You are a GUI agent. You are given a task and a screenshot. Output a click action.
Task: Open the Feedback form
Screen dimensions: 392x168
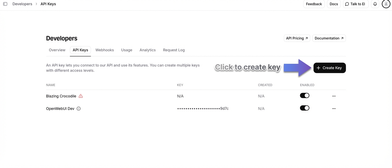pyautogui.click(x=314, y=4)
